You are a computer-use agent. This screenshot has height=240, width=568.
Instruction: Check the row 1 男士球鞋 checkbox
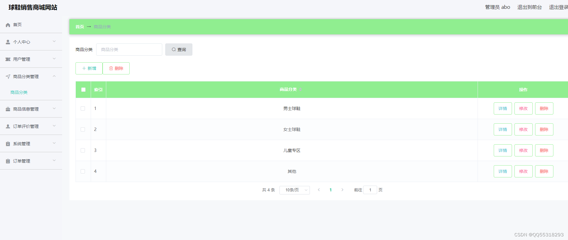coord(83,108)
